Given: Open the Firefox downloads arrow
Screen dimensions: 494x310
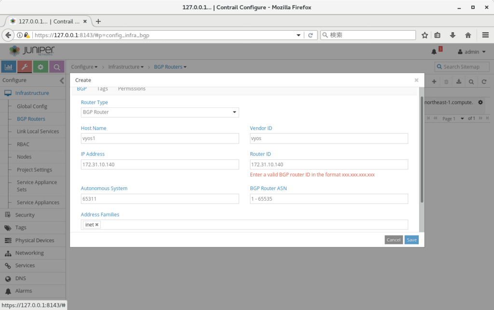Looking at the screenshot, I should [453, 35].
